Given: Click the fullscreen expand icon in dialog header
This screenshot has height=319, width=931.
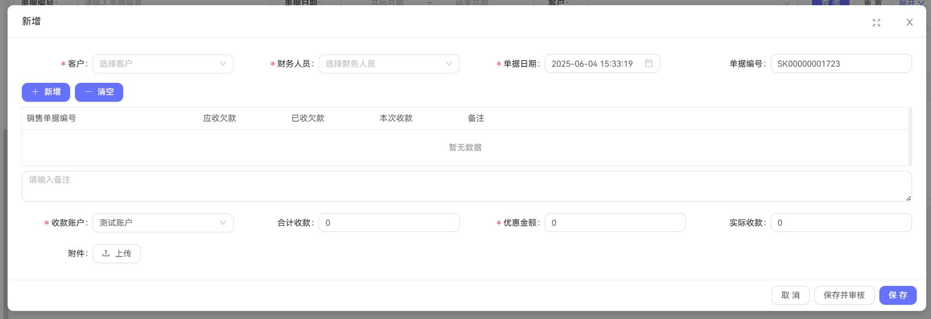Looking at the screenshot, I should pyautogui.click(x=876, y=23).
